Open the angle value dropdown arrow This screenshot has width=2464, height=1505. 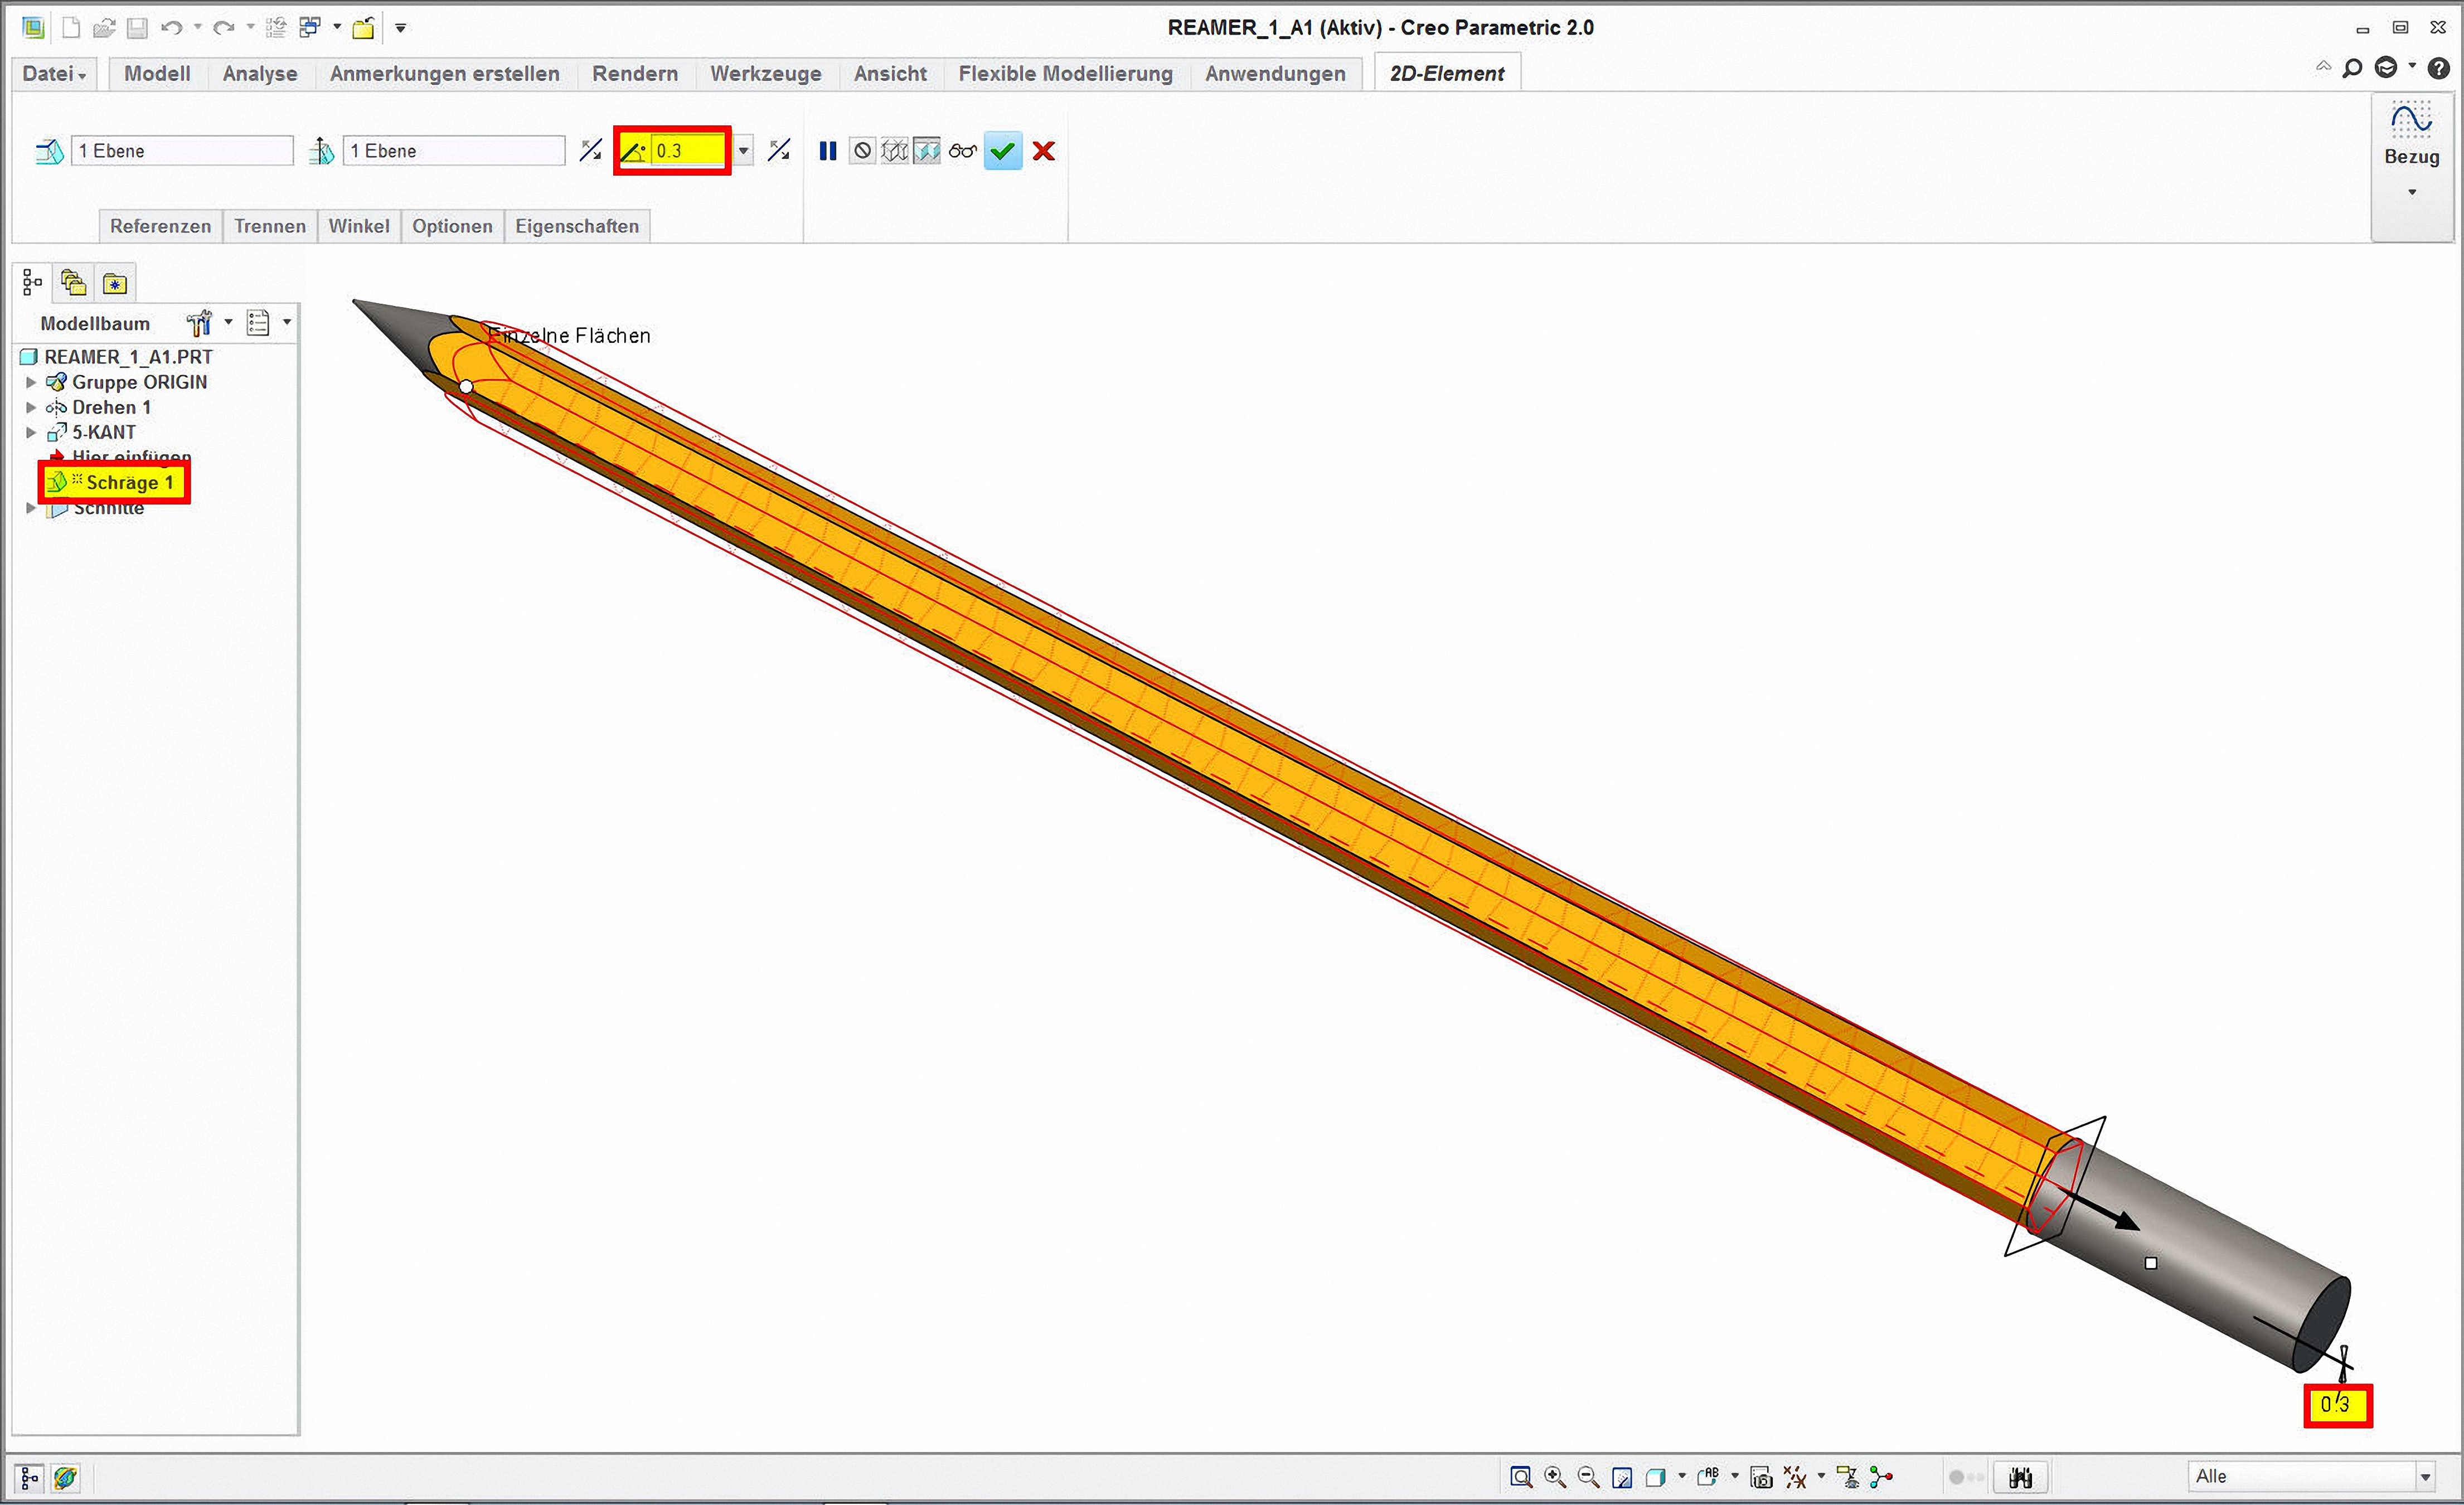pyautogui.click(x=743, y=151)
